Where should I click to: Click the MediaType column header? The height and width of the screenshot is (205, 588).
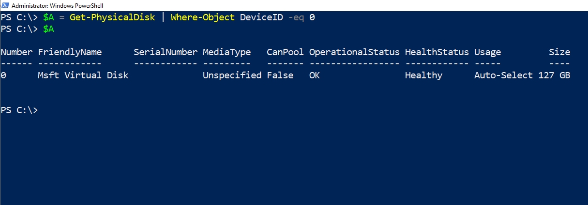tap(226, 52)
